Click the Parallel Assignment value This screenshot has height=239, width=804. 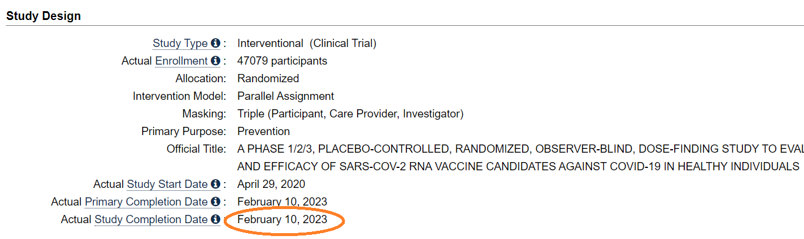285,96
